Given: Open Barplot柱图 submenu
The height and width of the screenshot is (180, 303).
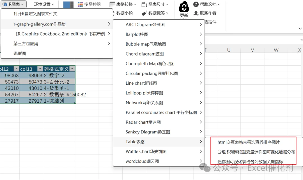Looking at the screenshot, I should click(159, 34).
